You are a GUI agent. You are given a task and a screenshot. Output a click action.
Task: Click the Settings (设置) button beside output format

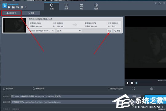point(134,96)
